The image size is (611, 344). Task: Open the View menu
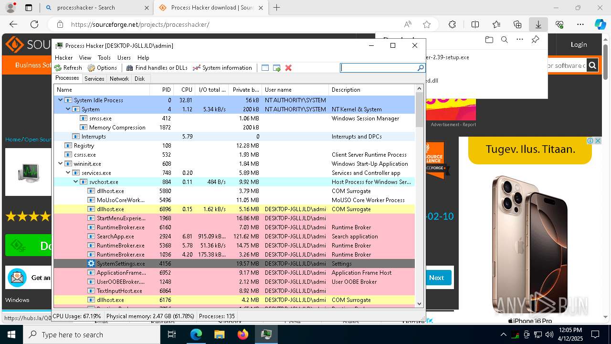pos(85,57)
